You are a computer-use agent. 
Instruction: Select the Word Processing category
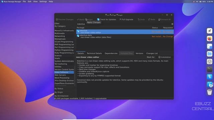[62, 78]
